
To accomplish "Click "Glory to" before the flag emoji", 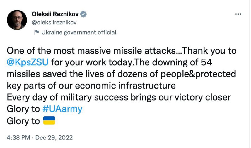I will (x=23, y=121).
